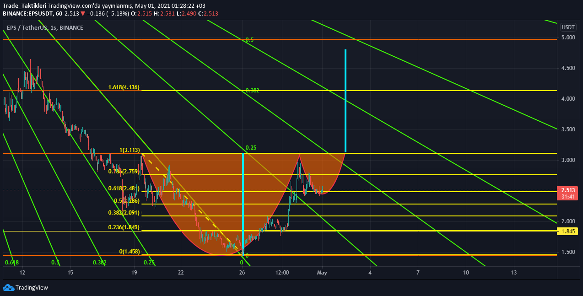
Task: Click the green 0.382 label near 4.136 line
Action: click(252, 91)
